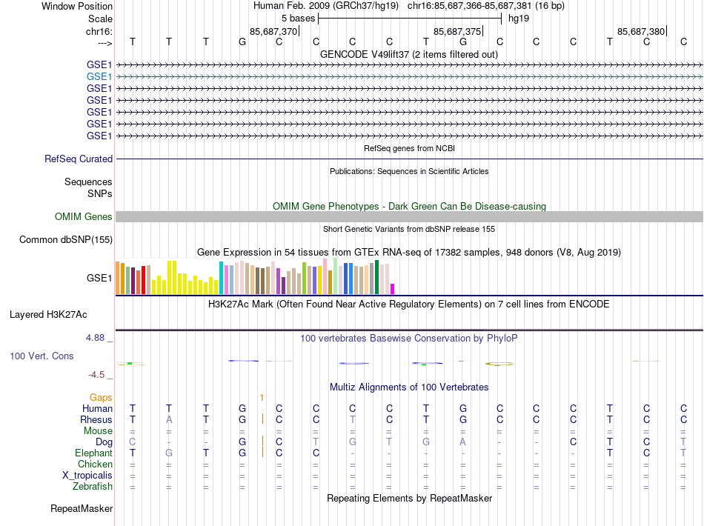This screenshot has height=526, width=704.
Task: Select the Dog alignment row label
Action: [104, 442]
